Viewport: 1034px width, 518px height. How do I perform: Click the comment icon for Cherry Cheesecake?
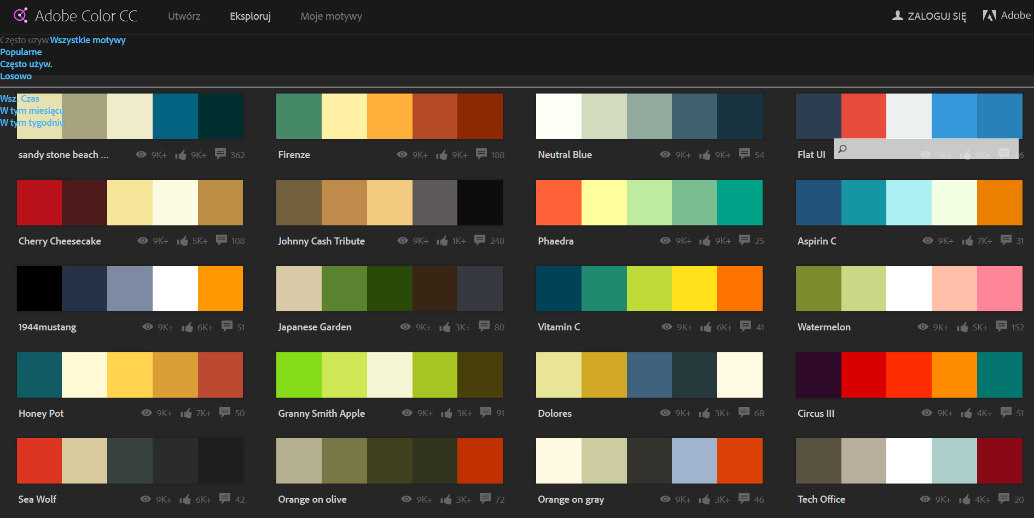(222, 240)
